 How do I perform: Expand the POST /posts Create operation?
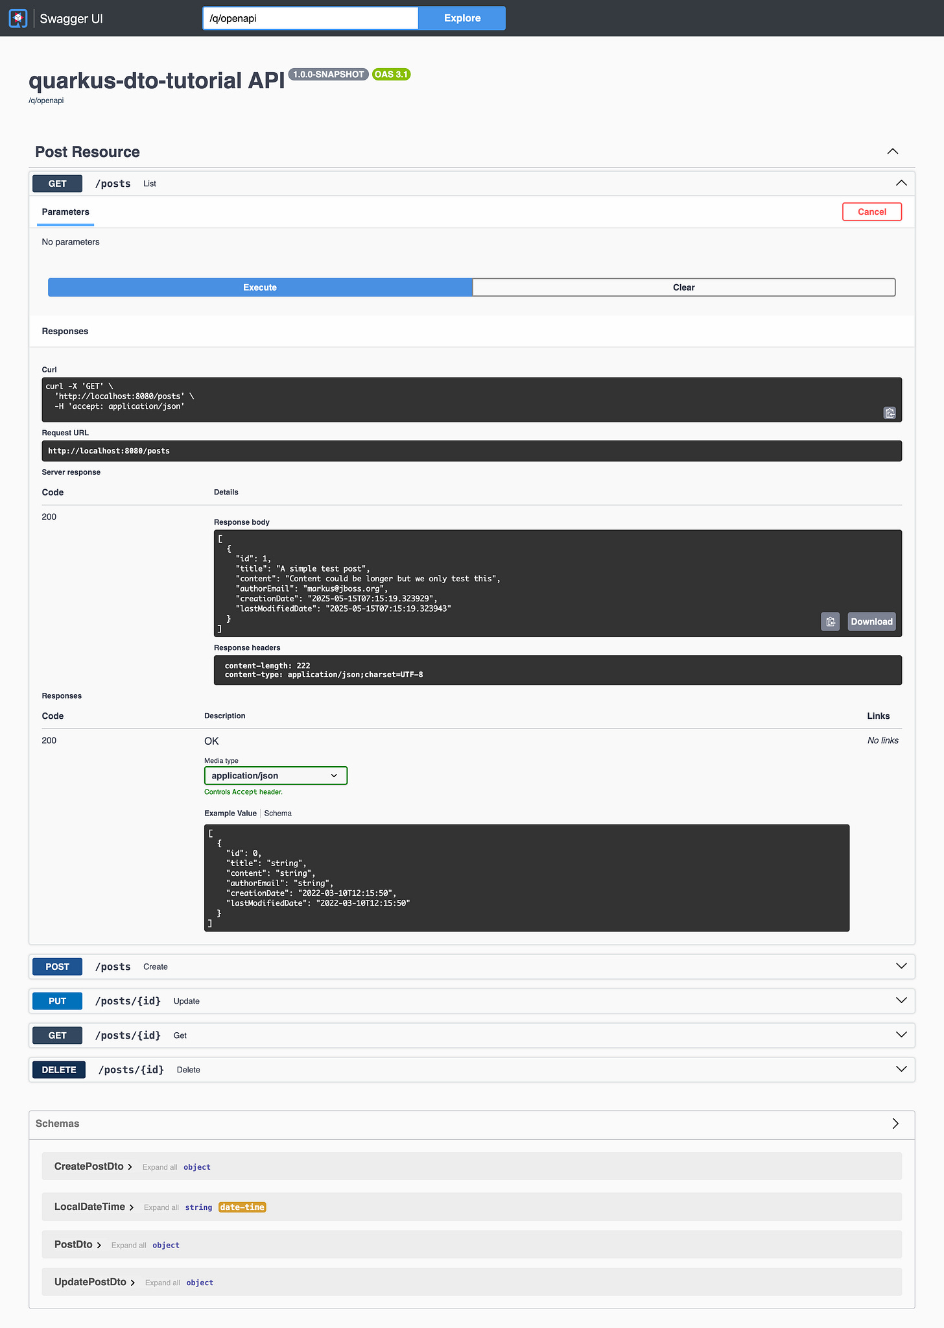[901, 966]
